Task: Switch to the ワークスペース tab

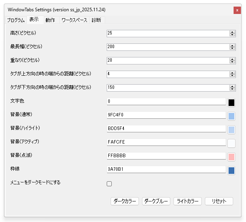Action: pos(74,20)
